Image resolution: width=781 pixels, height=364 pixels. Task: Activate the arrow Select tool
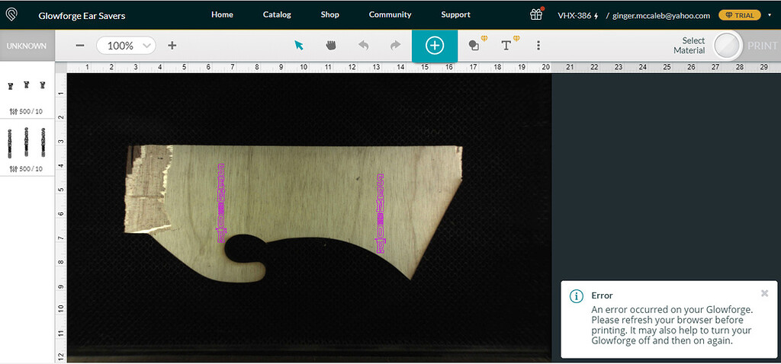coord(299,45)
